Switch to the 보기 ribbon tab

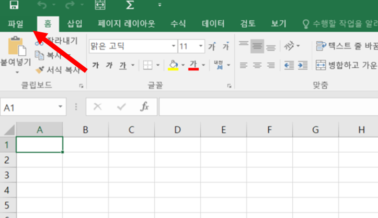point(279,24)
